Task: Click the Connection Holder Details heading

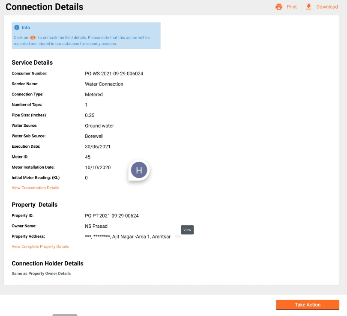Action: pos(48,263)
